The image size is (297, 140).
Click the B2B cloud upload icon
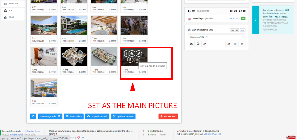236,11
